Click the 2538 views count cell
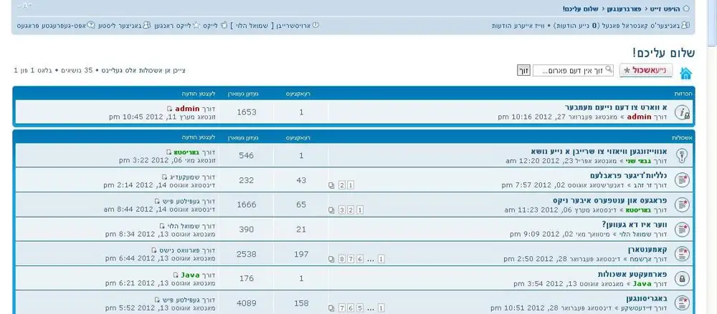 247,254
